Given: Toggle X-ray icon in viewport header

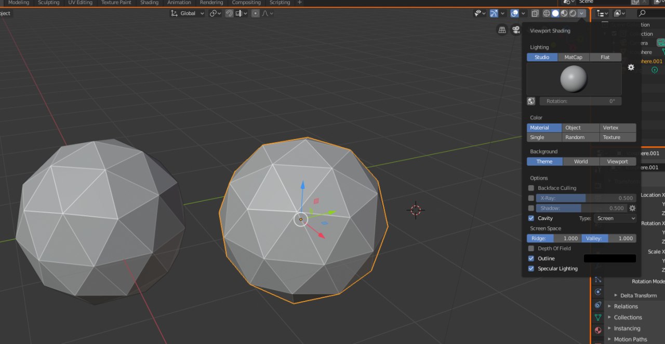Looking at the screenshot, I should tap(535, 13).
